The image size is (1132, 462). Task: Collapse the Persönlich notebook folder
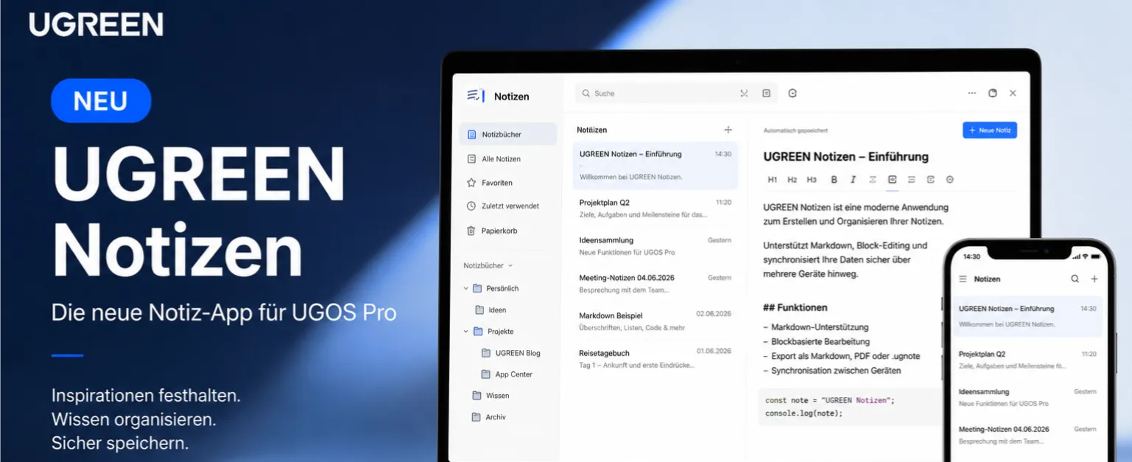465,289
